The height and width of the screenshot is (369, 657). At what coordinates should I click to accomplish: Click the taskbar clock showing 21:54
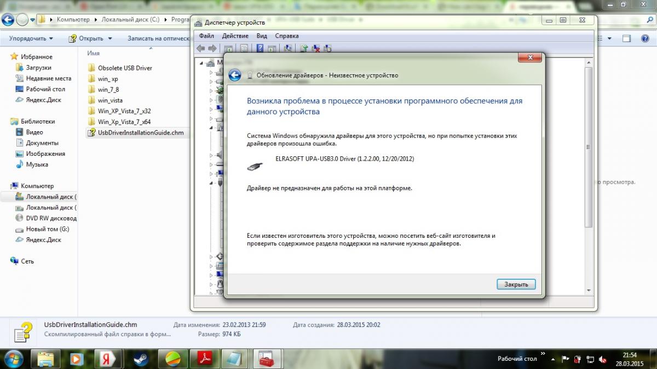(x=630, y=359)
